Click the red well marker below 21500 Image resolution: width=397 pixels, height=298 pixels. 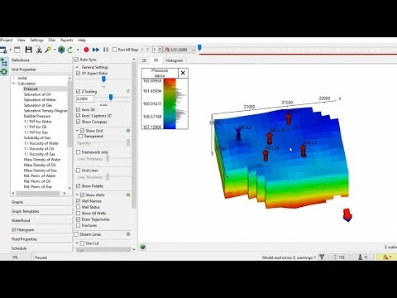[288, 118]
